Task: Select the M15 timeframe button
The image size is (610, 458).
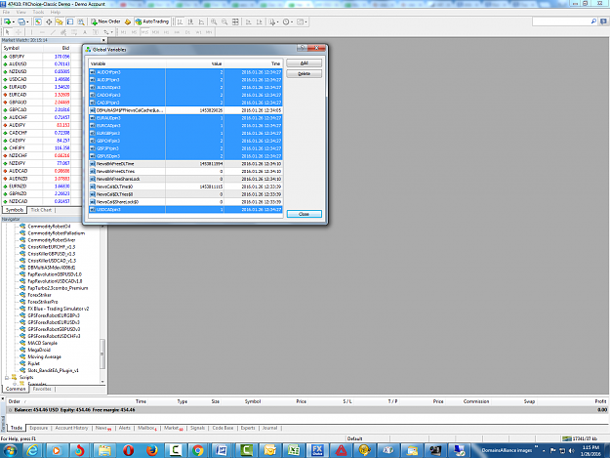Action: point(144,32)
